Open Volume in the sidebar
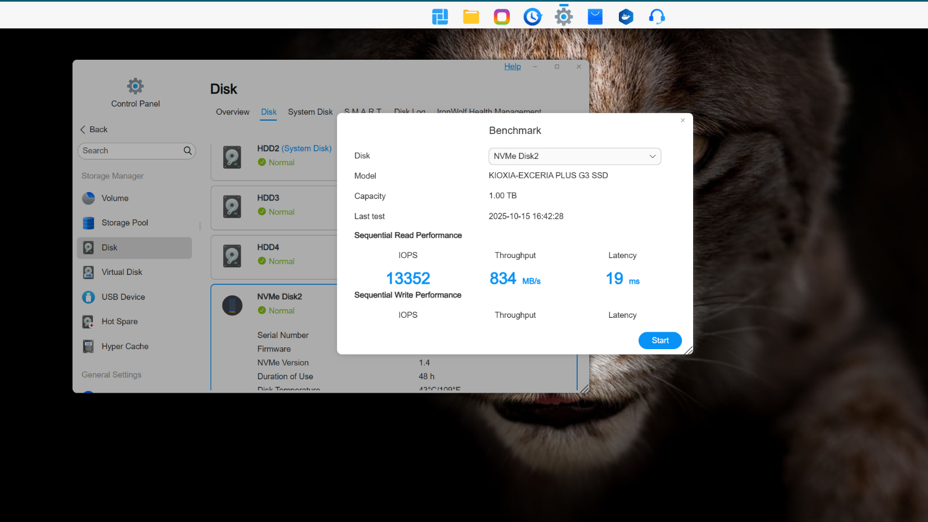Viewport: 928px width, 522px height. point(115,198)
